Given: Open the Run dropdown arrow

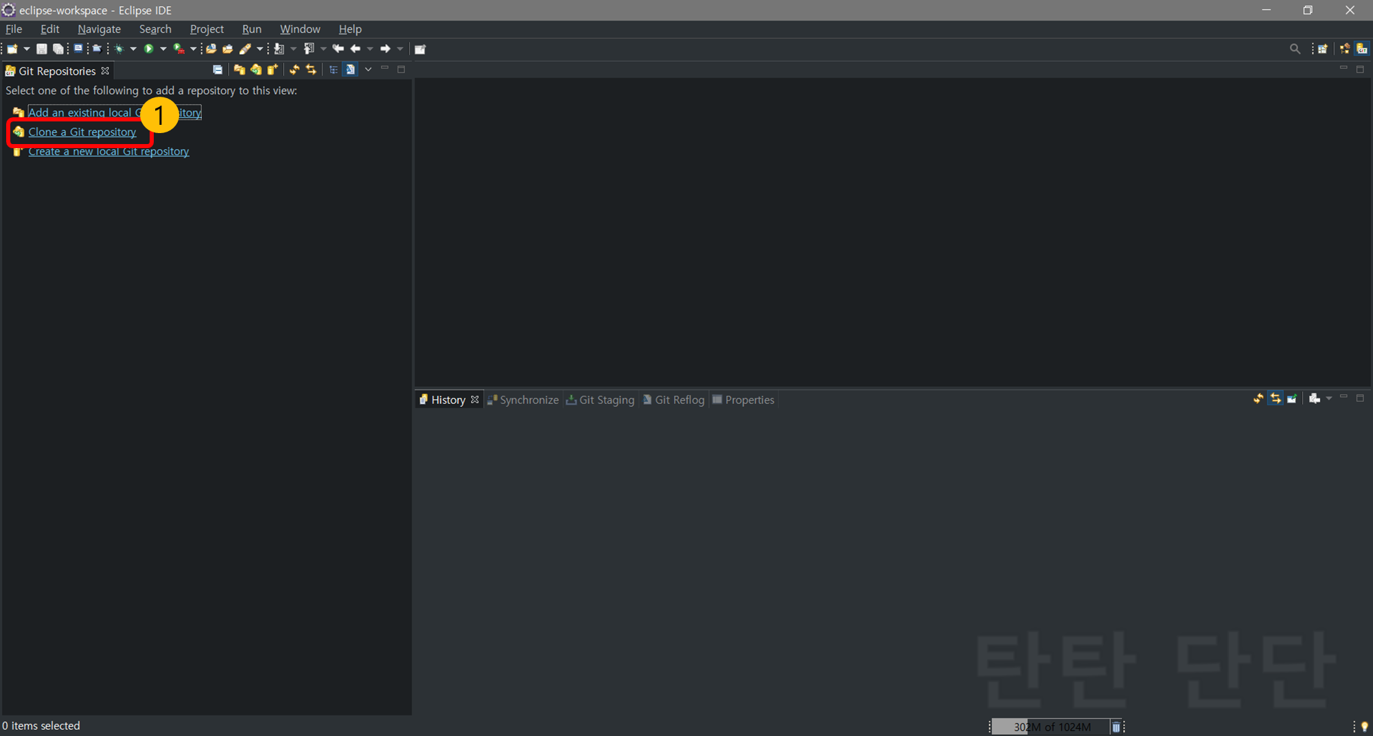Looking at the screenshot, I should point(163,49).
